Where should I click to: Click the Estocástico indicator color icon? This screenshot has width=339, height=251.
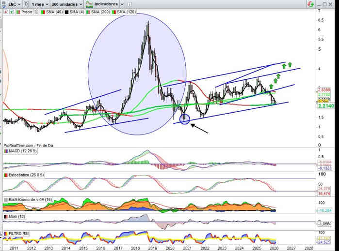pyautogui.click(x=5, y=175)
